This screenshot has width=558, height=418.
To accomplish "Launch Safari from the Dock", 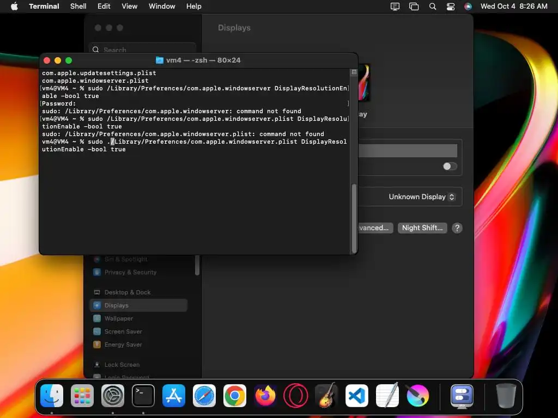I will [204, 396].
